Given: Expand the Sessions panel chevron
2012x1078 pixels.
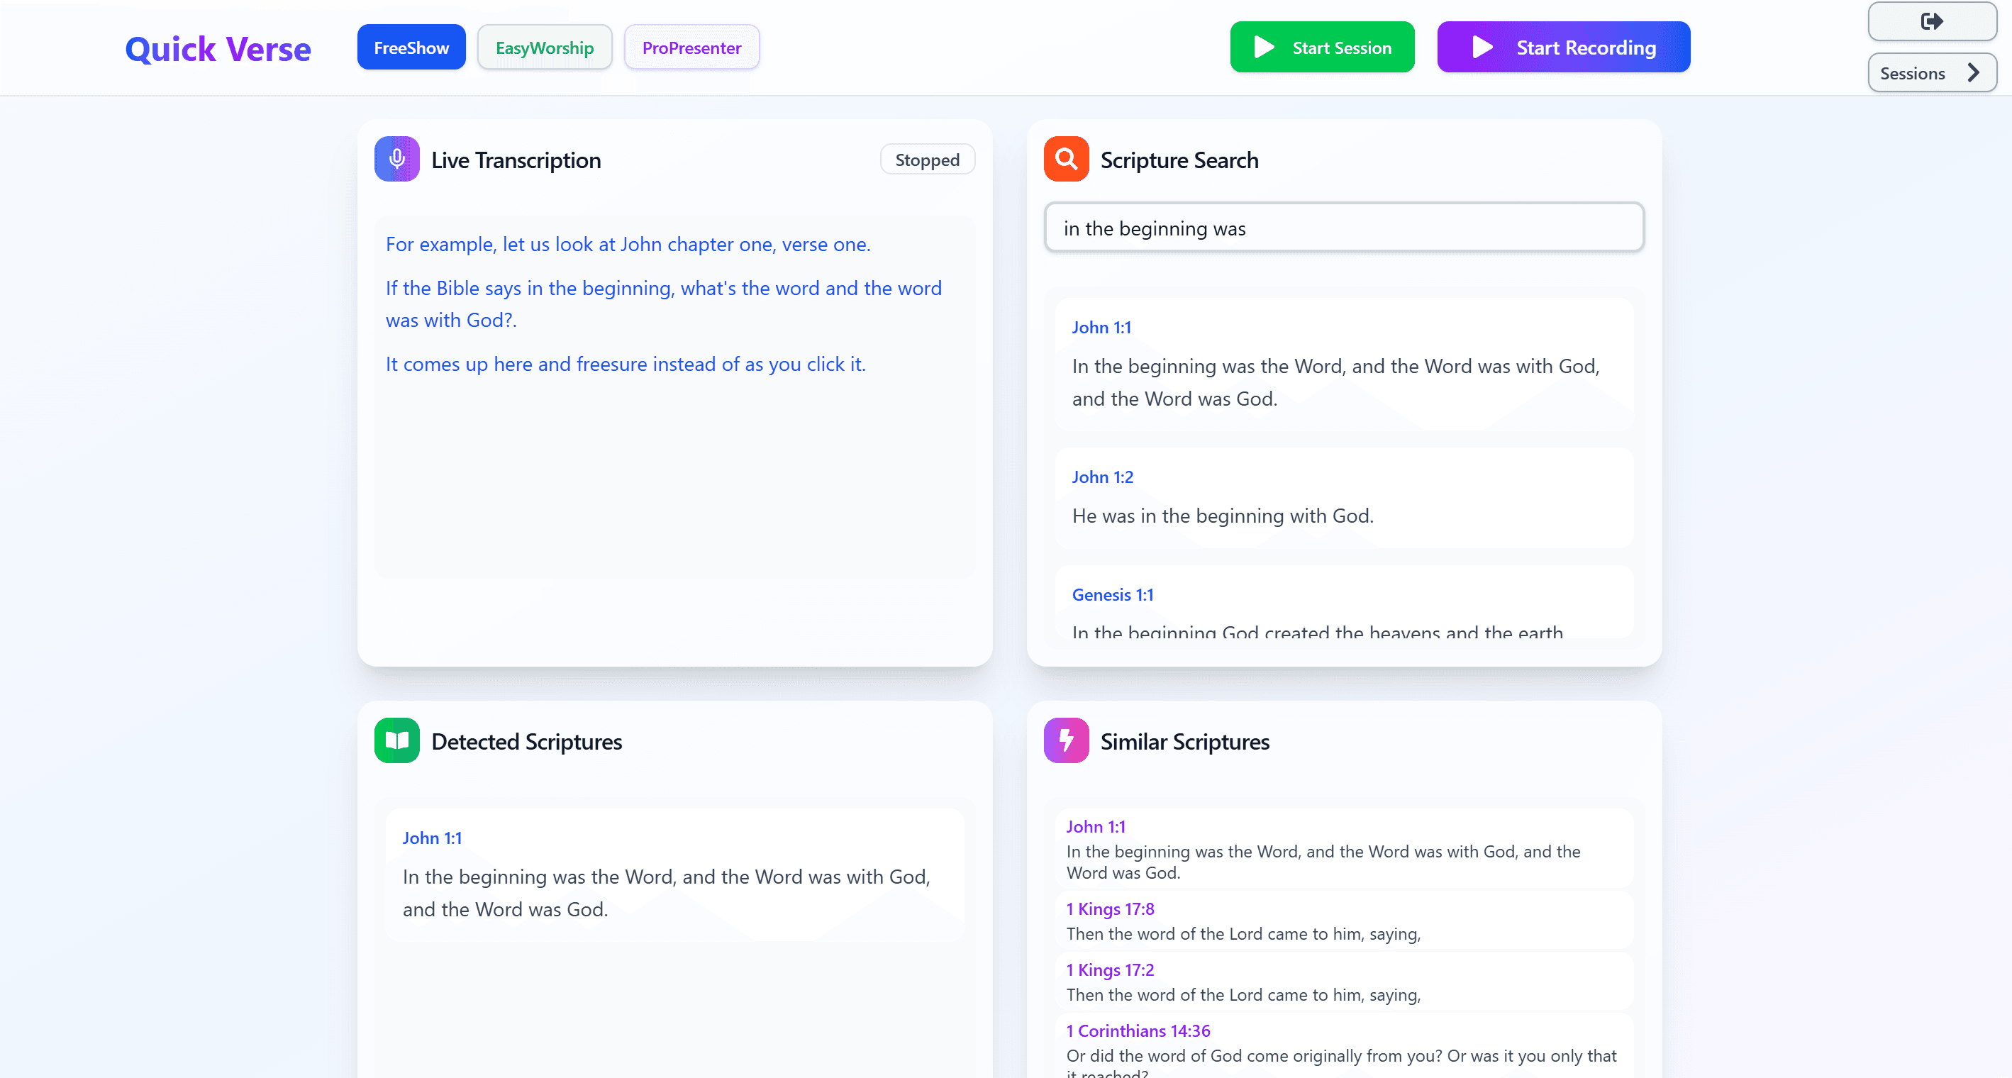Looking at the screenshot, I should click(1973, 74).
